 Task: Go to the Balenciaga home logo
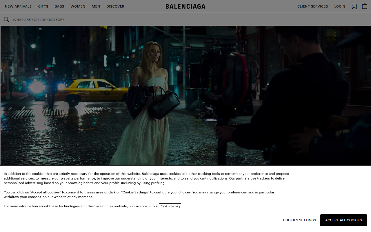[x=185, y=6]
